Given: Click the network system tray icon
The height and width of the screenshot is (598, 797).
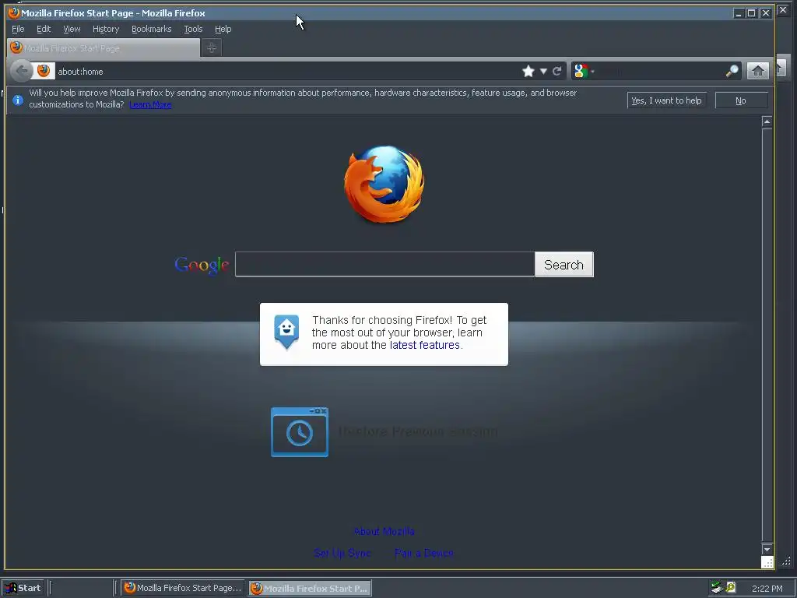Looking at the screenshot, I should pyautogui.click(x=717, y=588).
